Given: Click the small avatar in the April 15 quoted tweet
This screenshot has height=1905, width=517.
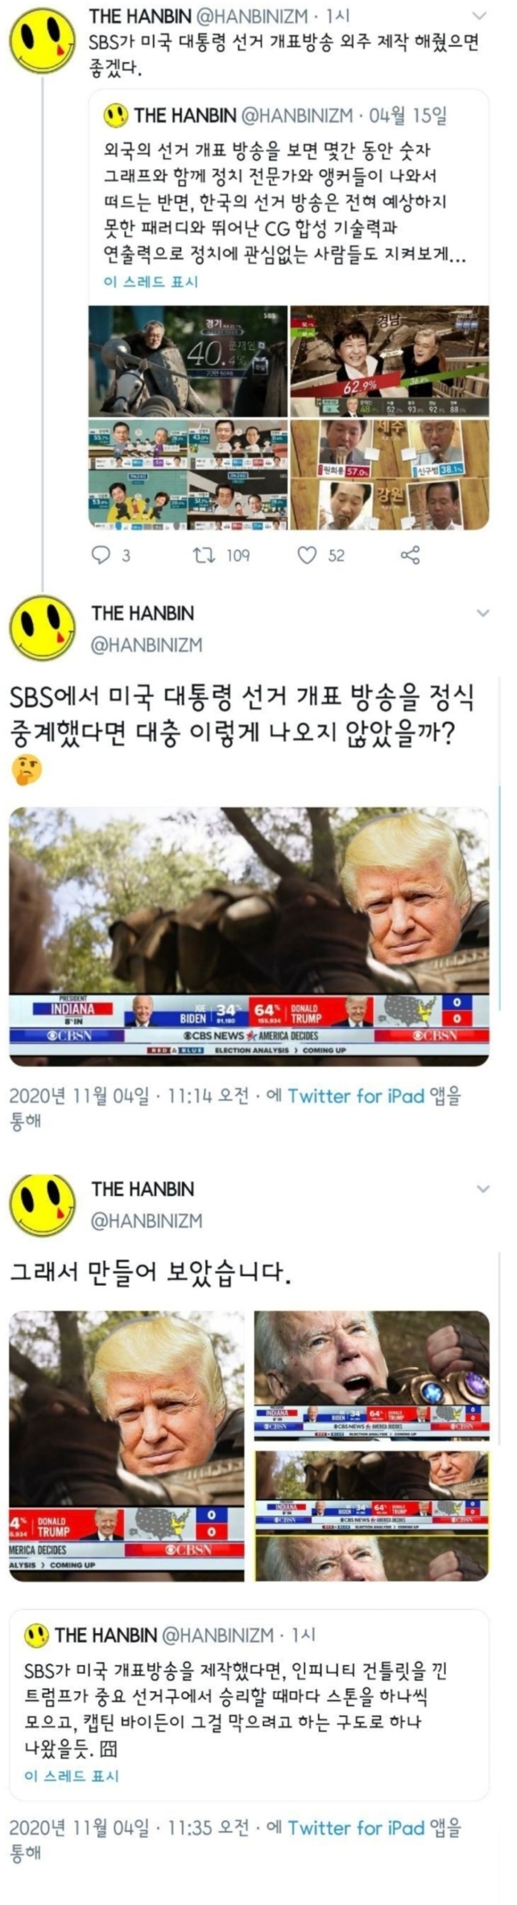Looking at the screenshot, I should click(x=116, y=116).
